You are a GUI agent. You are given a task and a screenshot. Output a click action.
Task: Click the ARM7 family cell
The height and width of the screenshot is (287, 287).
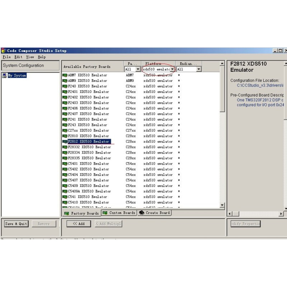130,75
